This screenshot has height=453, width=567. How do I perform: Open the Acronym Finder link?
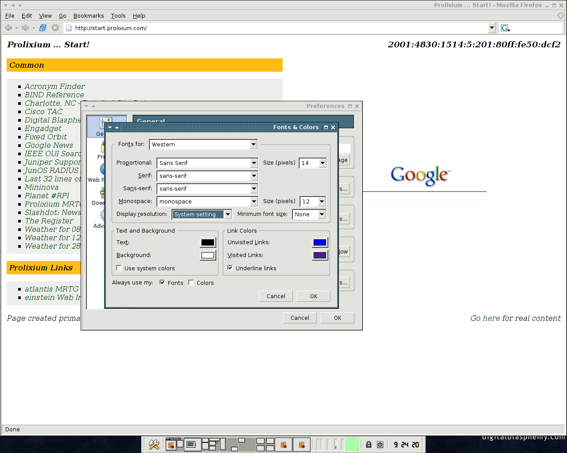54,86
